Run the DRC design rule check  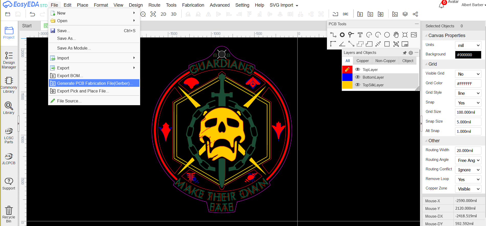346,14
